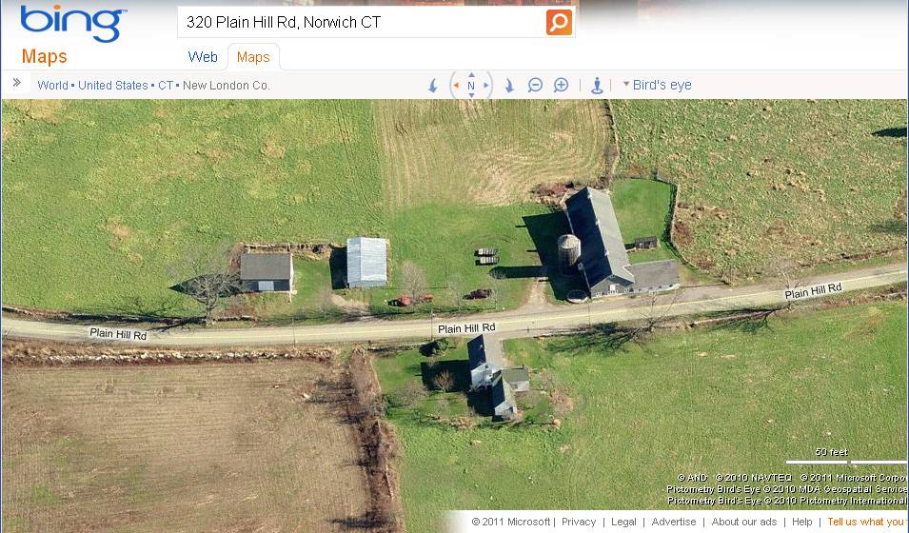Click the address search input field
909x533 pixels.
tap(362, 23)
